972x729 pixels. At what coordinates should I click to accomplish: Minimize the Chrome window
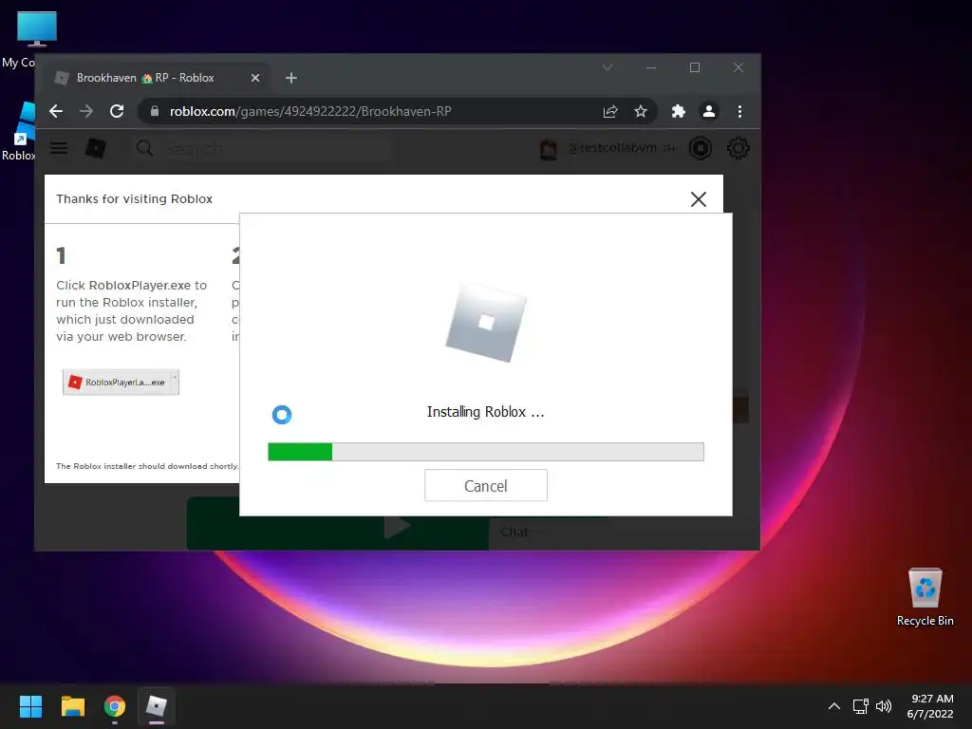coord(651,67)
